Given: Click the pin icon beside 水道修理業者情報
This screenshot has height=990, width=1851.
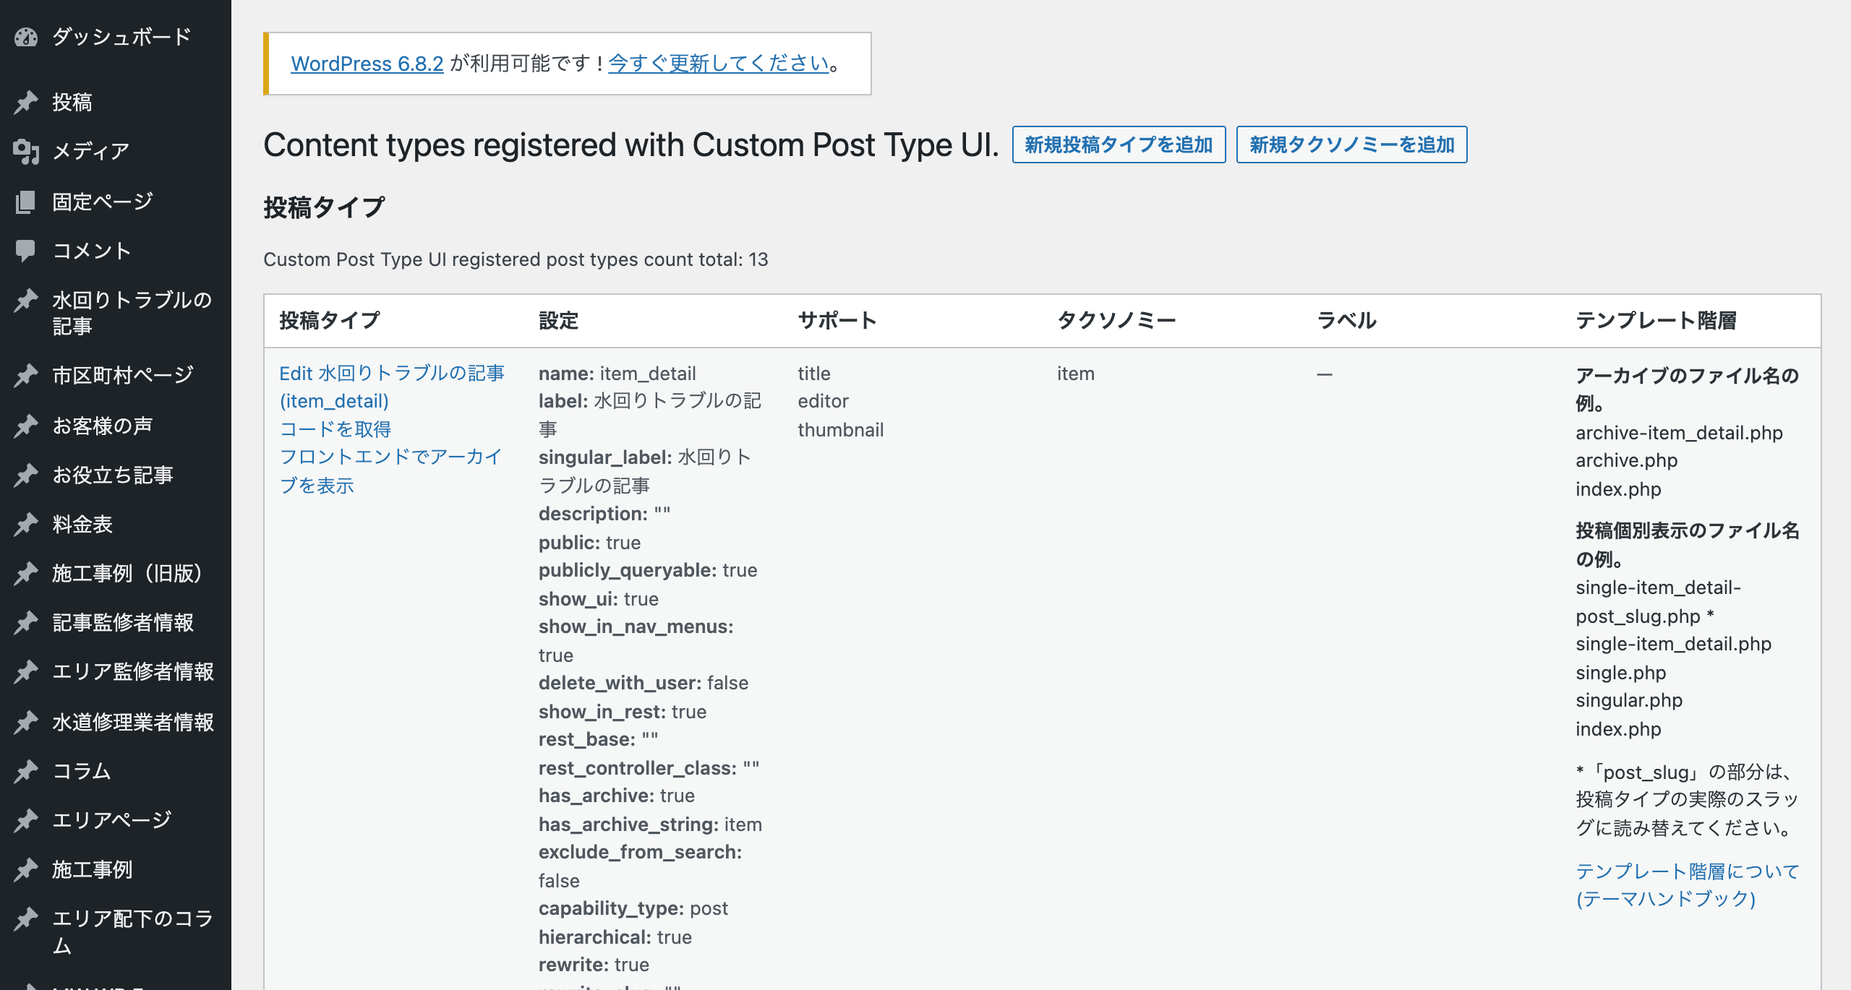Looking at the screenshot, I should point(26,722).
